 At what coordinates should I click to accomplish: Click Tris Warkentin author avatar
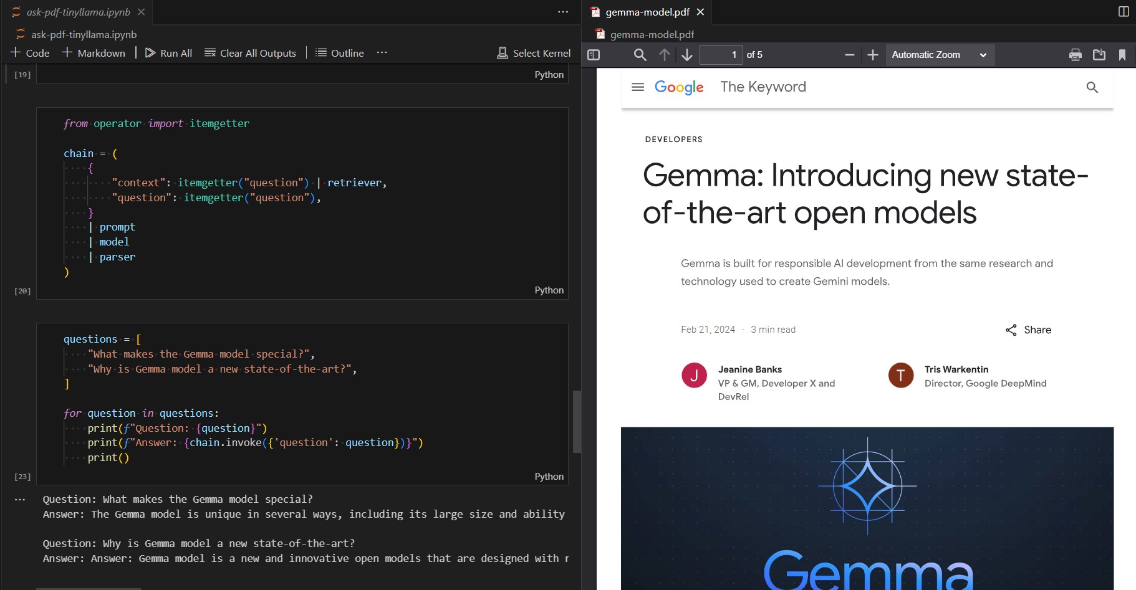(x=900, y=375)
